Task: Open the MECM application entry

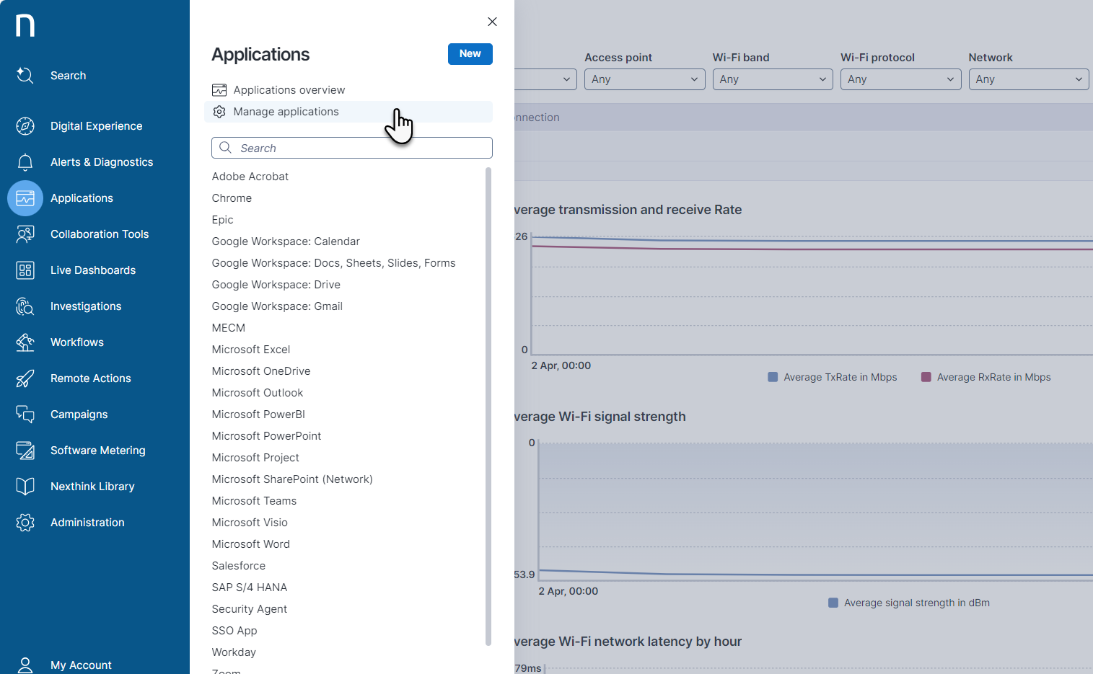Action: click(x=229, y=328)
